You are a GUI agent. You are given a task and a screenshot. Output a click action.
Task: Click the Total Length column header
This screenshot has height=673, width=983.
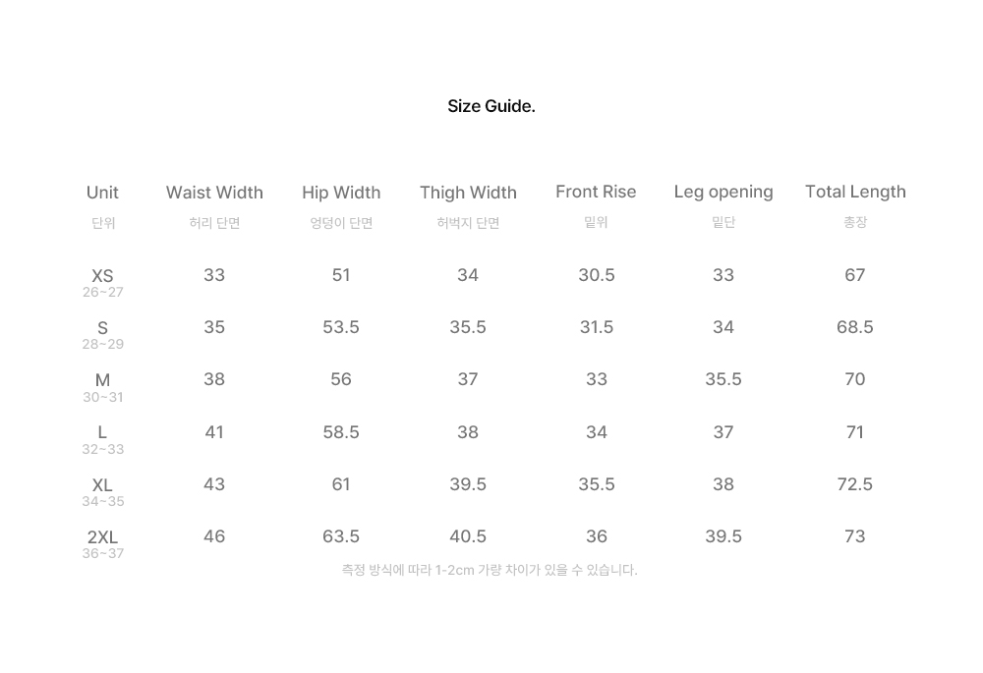click(x=855, y=192)
